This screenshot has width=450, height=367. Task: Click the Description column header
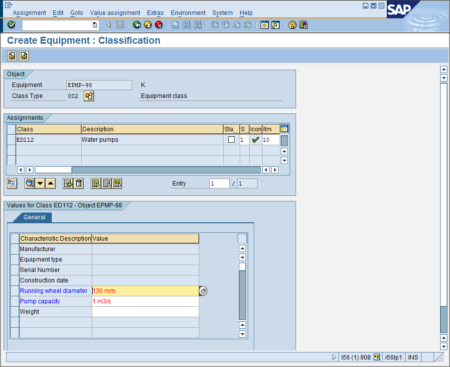pyautogui.click(x=152, y=129)
